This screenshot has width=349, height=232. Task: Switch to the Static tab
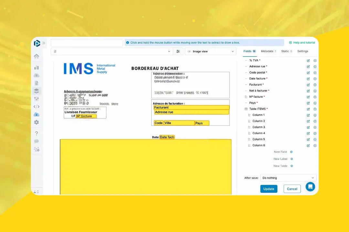pyautogui.click(x=287, y=51)
